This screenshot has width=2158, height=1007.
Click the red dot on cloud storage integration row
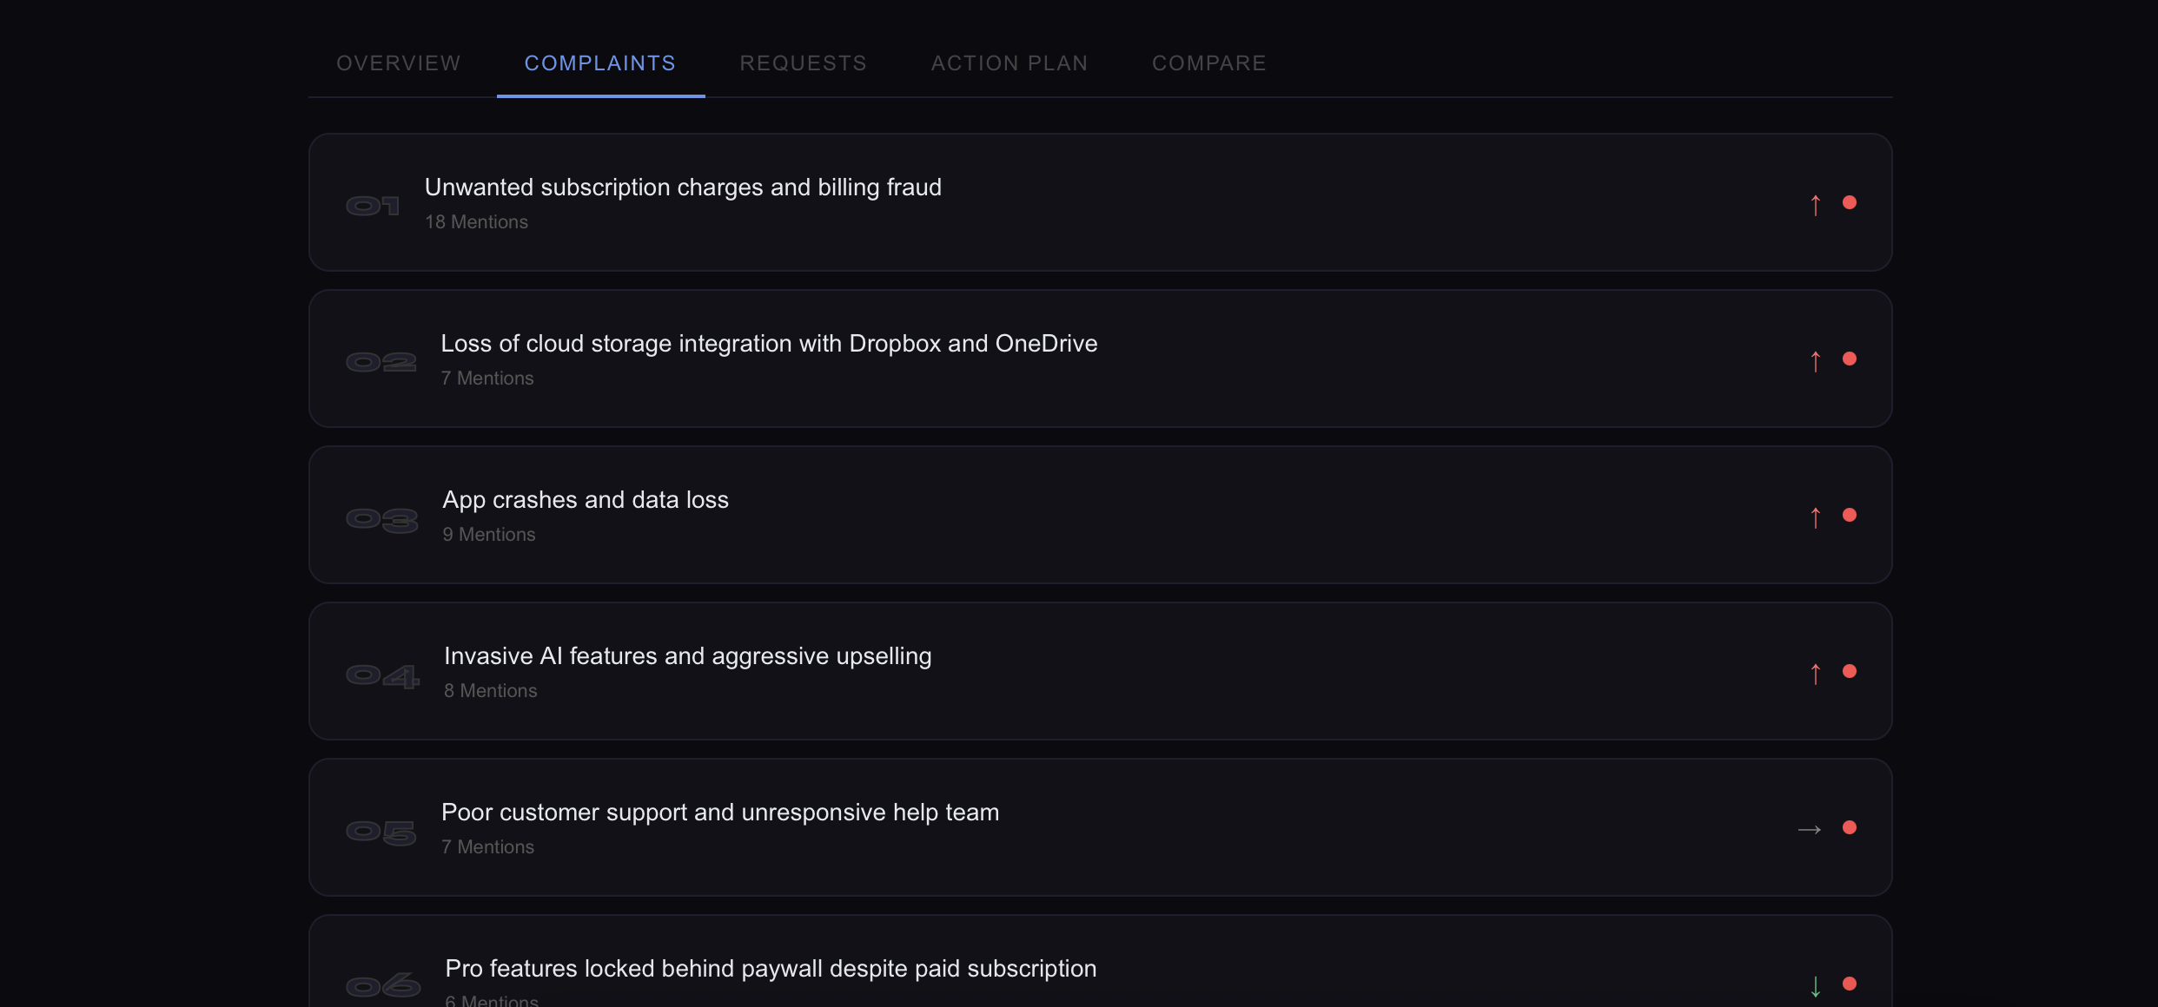point(1850,359)
